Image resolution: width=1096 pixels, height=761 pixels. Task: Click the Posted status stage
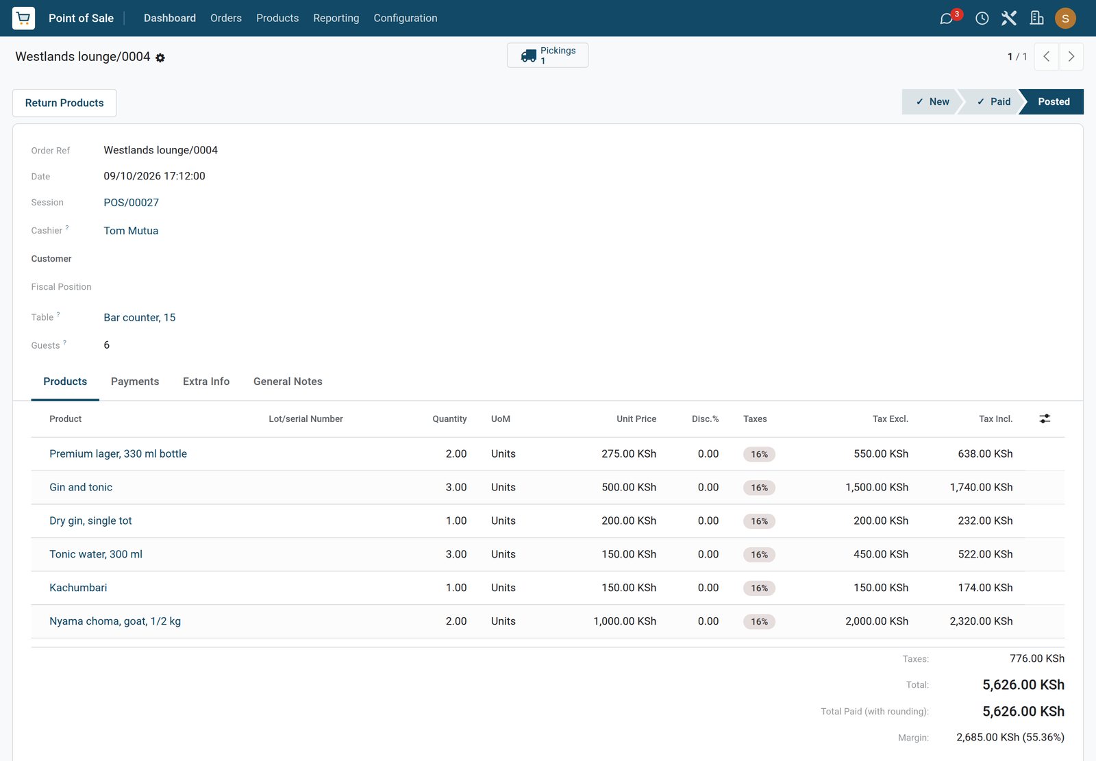(x=1054, y=101)
